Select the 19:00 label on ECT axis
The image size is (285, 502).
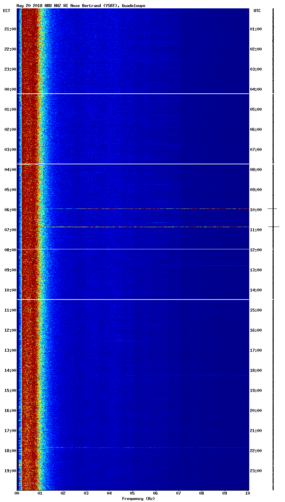pos(10,471)
